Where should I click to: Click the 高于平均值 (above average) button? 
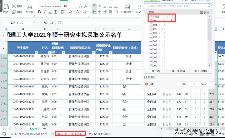coord(178,71)
